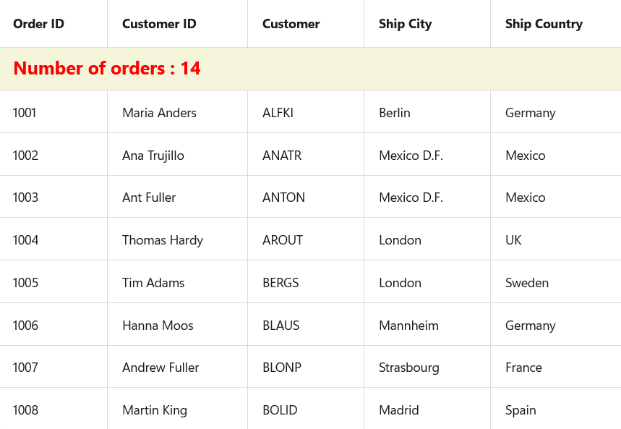The height and width of the screenshot is (429, 621).
Task: Click order ID 1002 cell
Action: 26,156
